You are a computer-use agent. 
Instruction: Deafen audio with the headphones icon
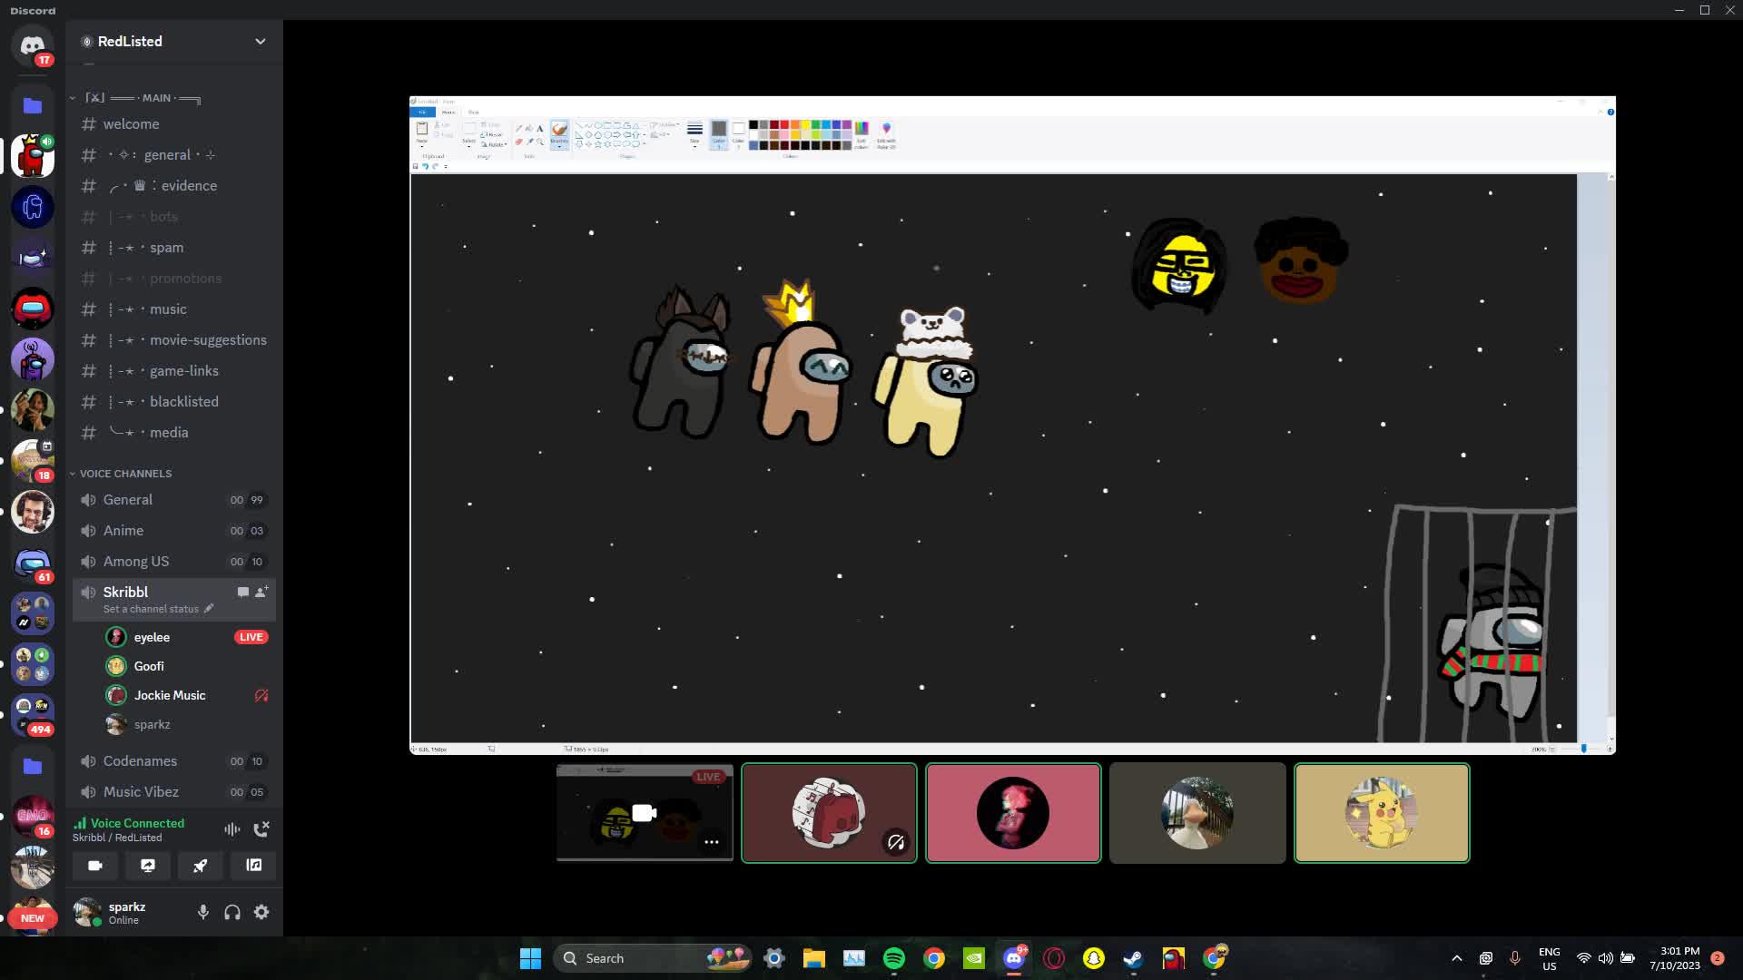(x=231, y=912)
